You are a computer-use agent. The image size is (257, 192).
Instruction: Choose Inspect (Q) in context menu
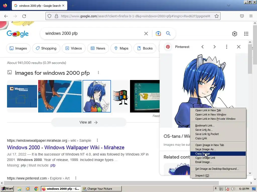coord(218,175)
